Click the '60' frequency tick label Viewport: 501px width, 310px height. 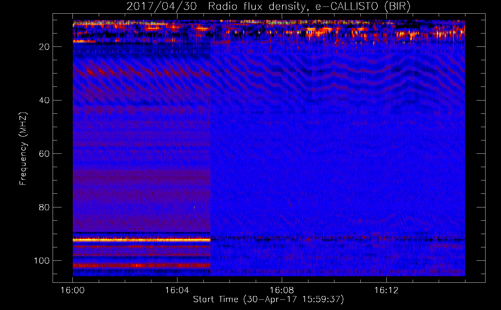tap(44, 154)
